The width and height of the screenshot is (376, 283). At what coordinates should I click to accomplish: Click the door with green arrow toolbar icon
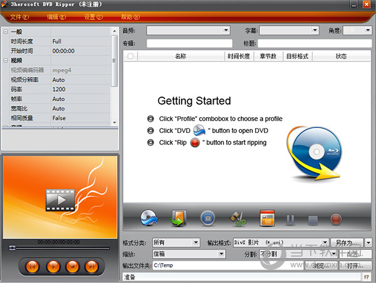(178, 218)
